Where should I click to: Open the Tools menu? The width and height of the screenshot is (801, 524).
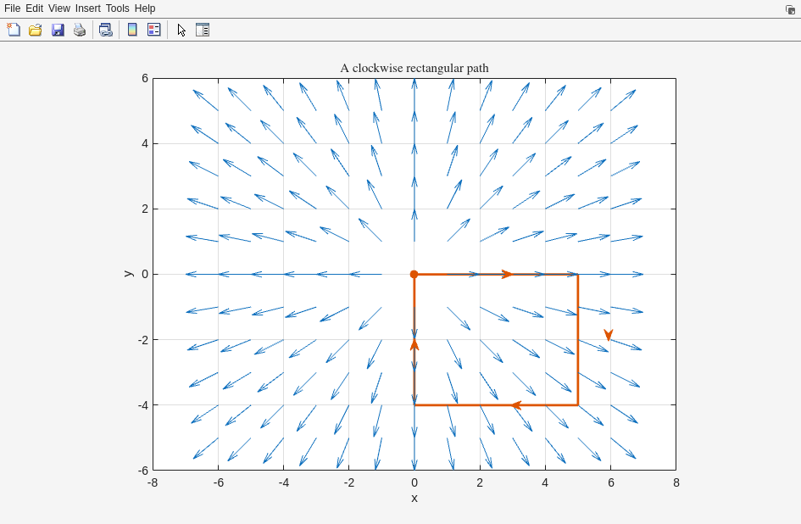coord(118,8)
